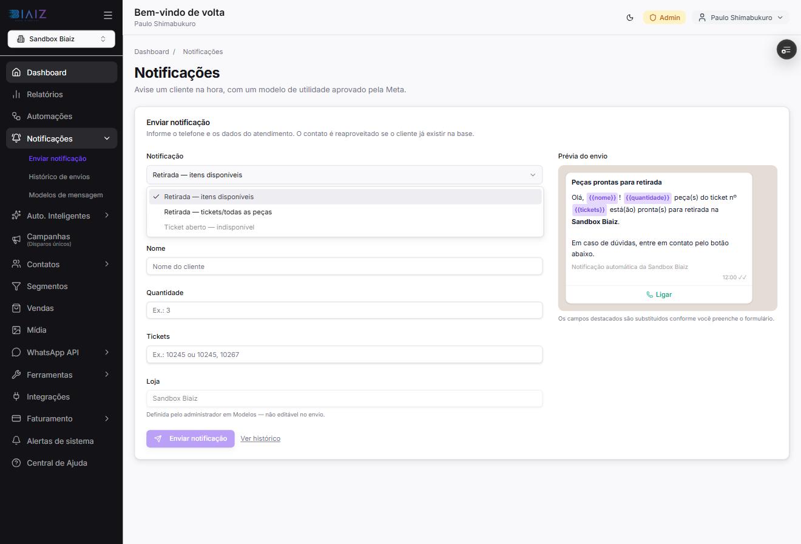Click the shield icon in Admin badge
The width and height of the screenshot is (801, 544).
coord(653,18)
